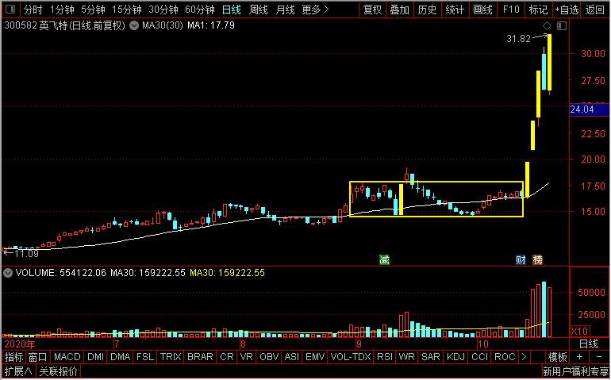Image resolution: width=611 pixels, height=380 pixels.
Task: Choose the ASI indicator
Action: (x=292, y=357)
